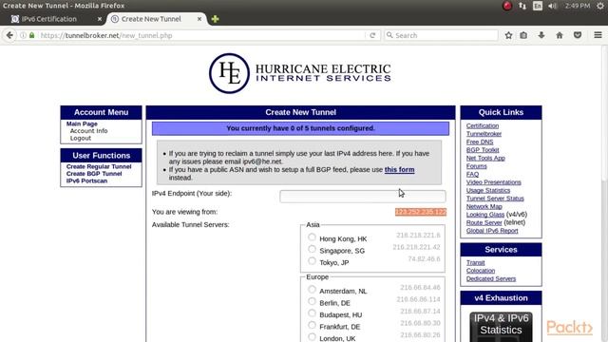Open the Transit services link

[475, 262]
